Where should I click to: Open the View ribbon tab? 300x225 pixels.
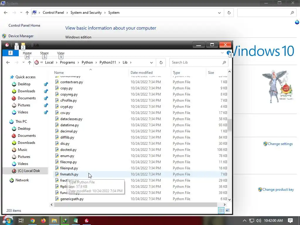click(x=61, y=53)
